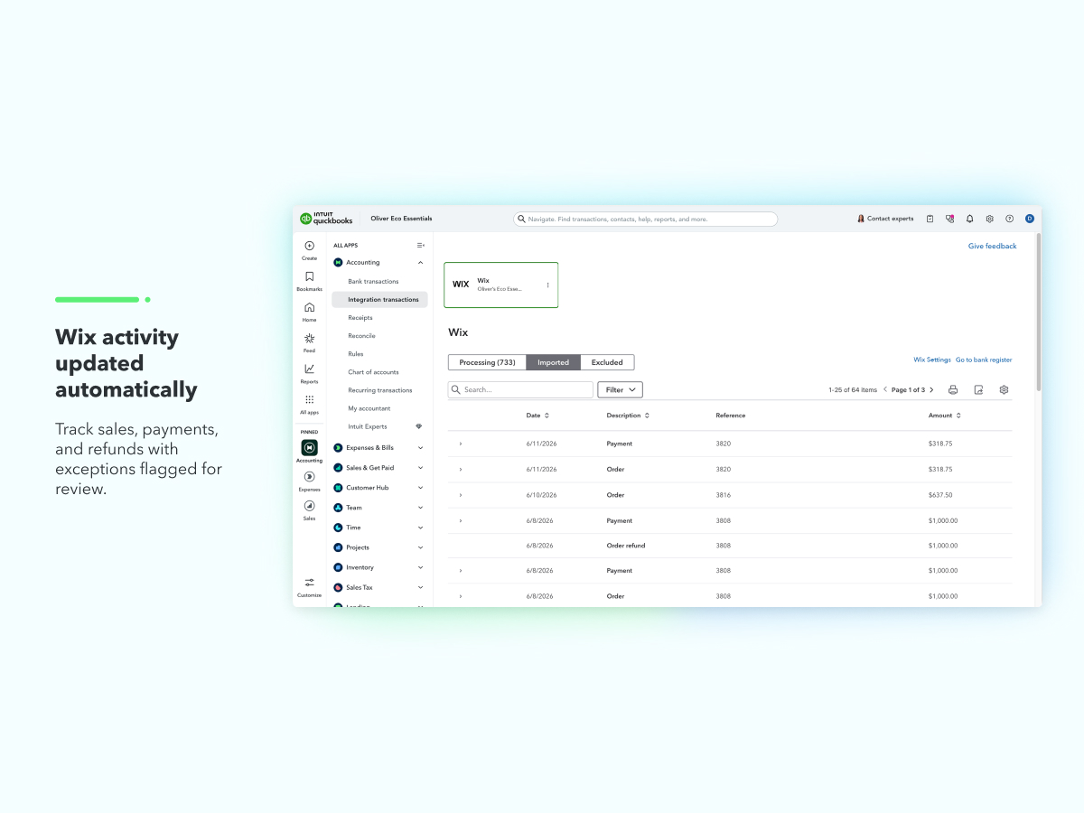Collapse the Accounting section
This screenshot has width=1084, height=813.
click(x=421, y=262)
